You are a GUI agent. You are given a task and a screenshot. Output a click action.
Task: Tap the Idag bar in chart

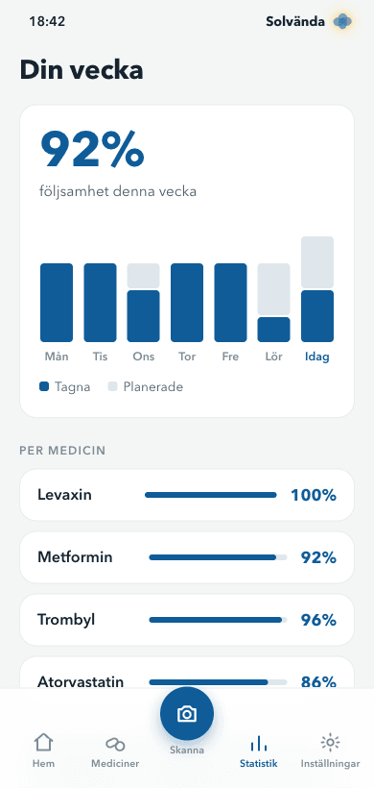[x=317, y=289]
